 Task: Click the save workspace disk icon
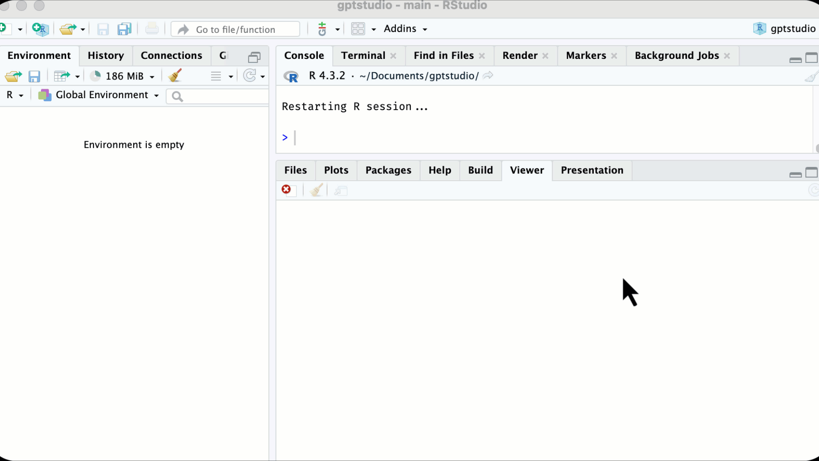pos(34,76)
